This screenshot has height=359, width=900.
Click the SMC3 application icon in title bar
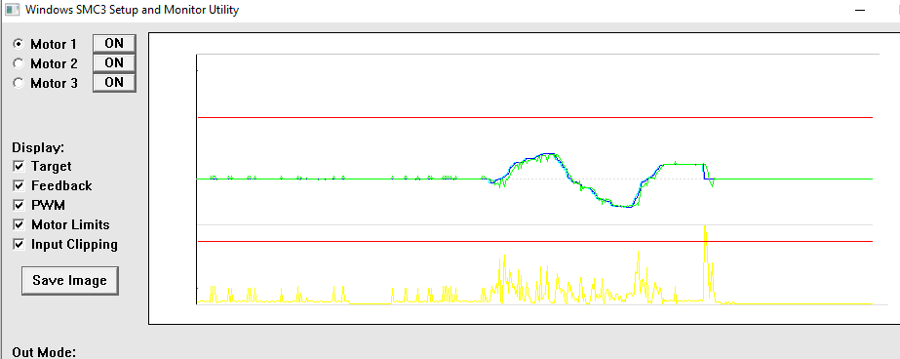(x=12, y=10)
